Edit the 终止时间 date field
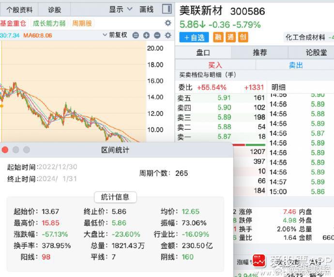 click(x=58, y=179)
